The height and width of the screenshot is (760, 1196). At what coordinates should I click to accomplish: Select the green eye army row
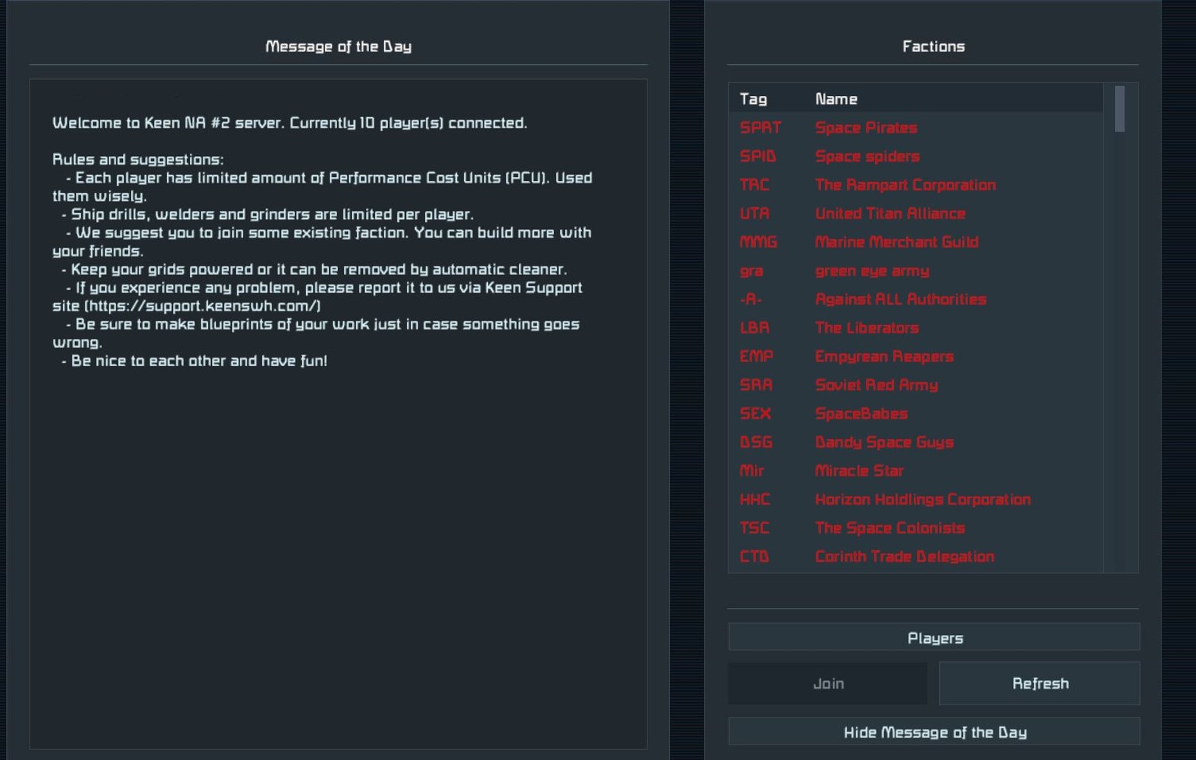[x=916, y=270]
